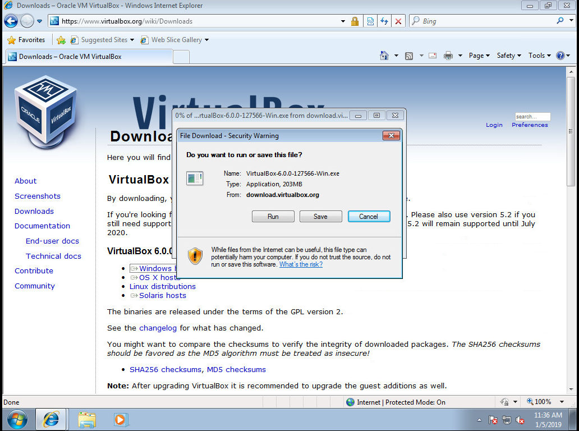Open MD5 checksums link
The width and height of the screenshot is (579, 431).
tap(236, 369)
